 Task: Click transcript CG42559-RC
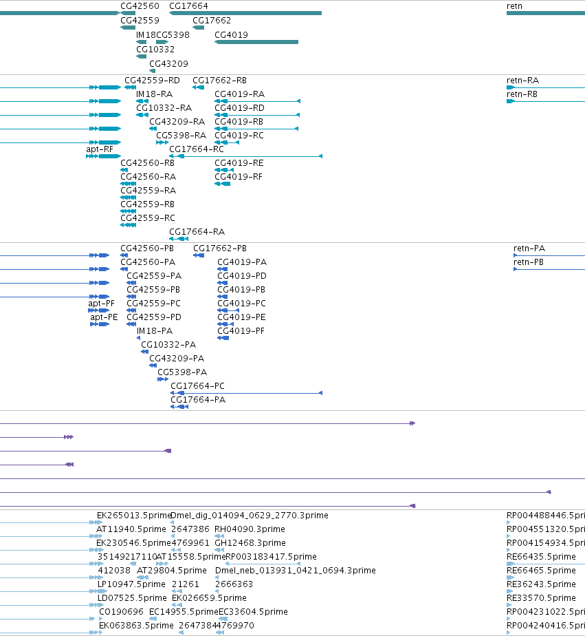pos(148,218)
